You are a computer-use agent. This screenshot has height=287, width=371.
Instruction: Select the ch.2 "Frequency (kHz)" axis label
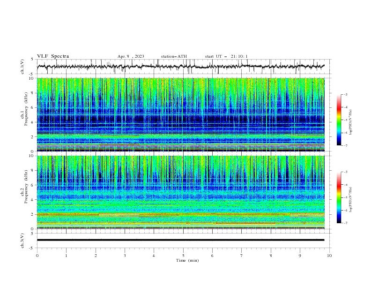[26, 187]
